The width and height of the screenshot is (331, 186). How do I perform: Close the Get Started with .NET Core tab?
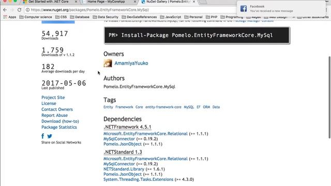pyautogui.click(x=76, y=2)
